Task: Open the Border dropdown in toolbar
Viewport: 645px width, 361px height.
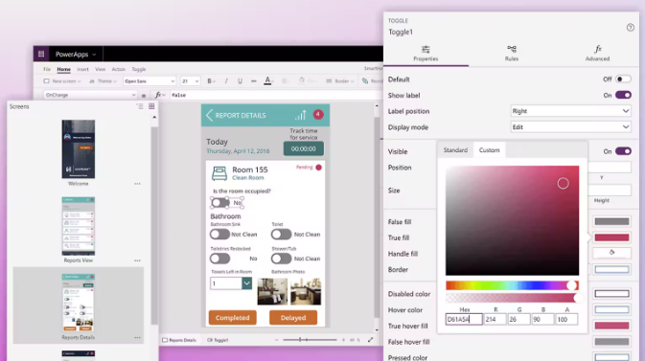Action: tap(340, 81)
